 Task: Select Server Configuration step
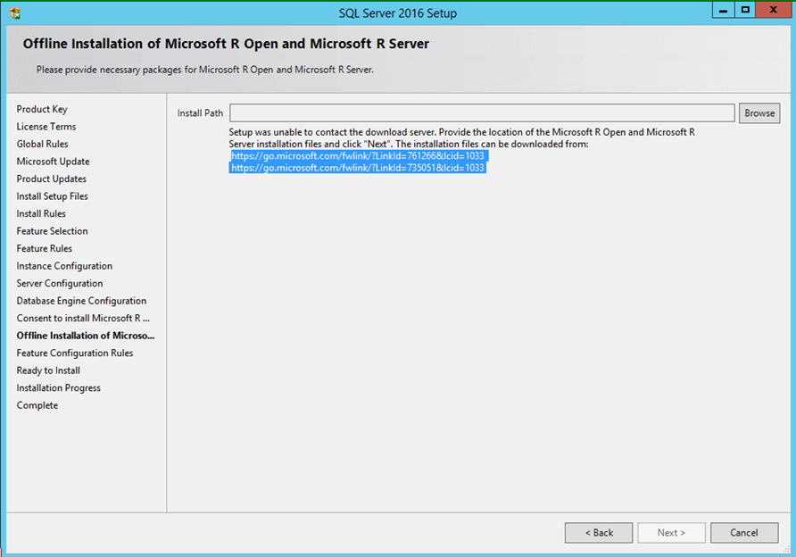[61, 283]
